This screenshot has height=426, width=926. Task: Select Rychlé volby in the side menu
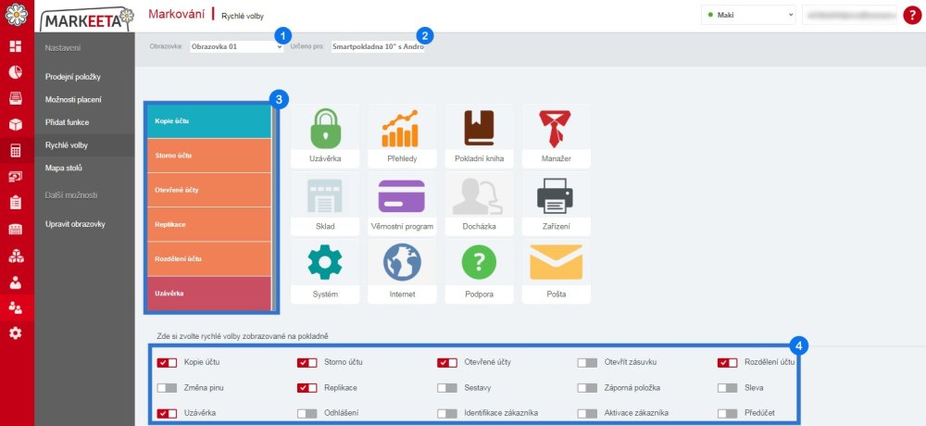point(67,144)
